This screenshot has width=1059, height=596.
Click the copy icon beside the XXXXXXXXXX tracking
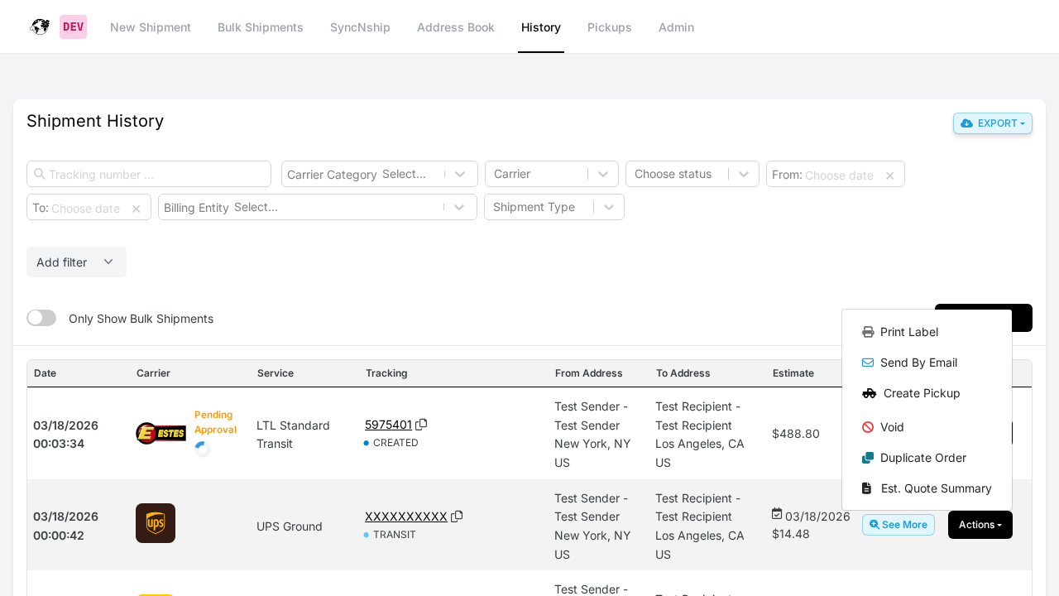point(457,516)
